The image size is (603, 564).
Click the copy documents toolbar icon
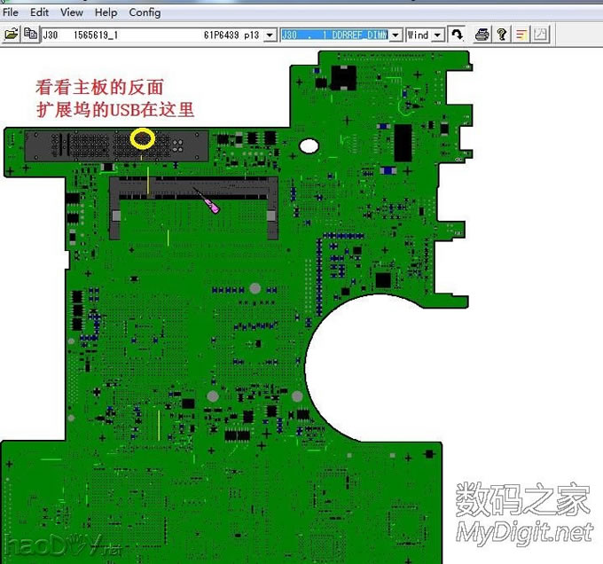pos(31,35)
